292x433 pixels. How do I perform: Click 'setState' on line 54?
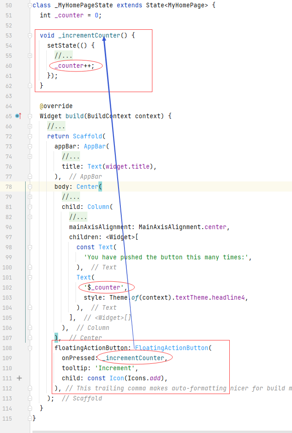(62, 45)
